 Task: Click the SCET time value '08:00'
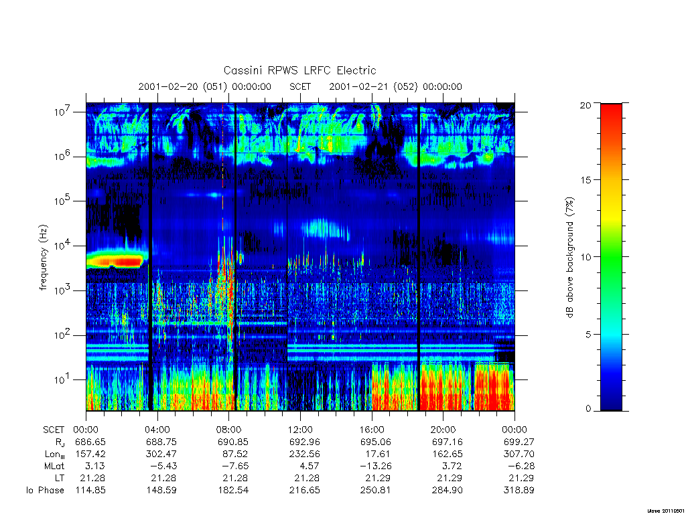click(229, 430)
